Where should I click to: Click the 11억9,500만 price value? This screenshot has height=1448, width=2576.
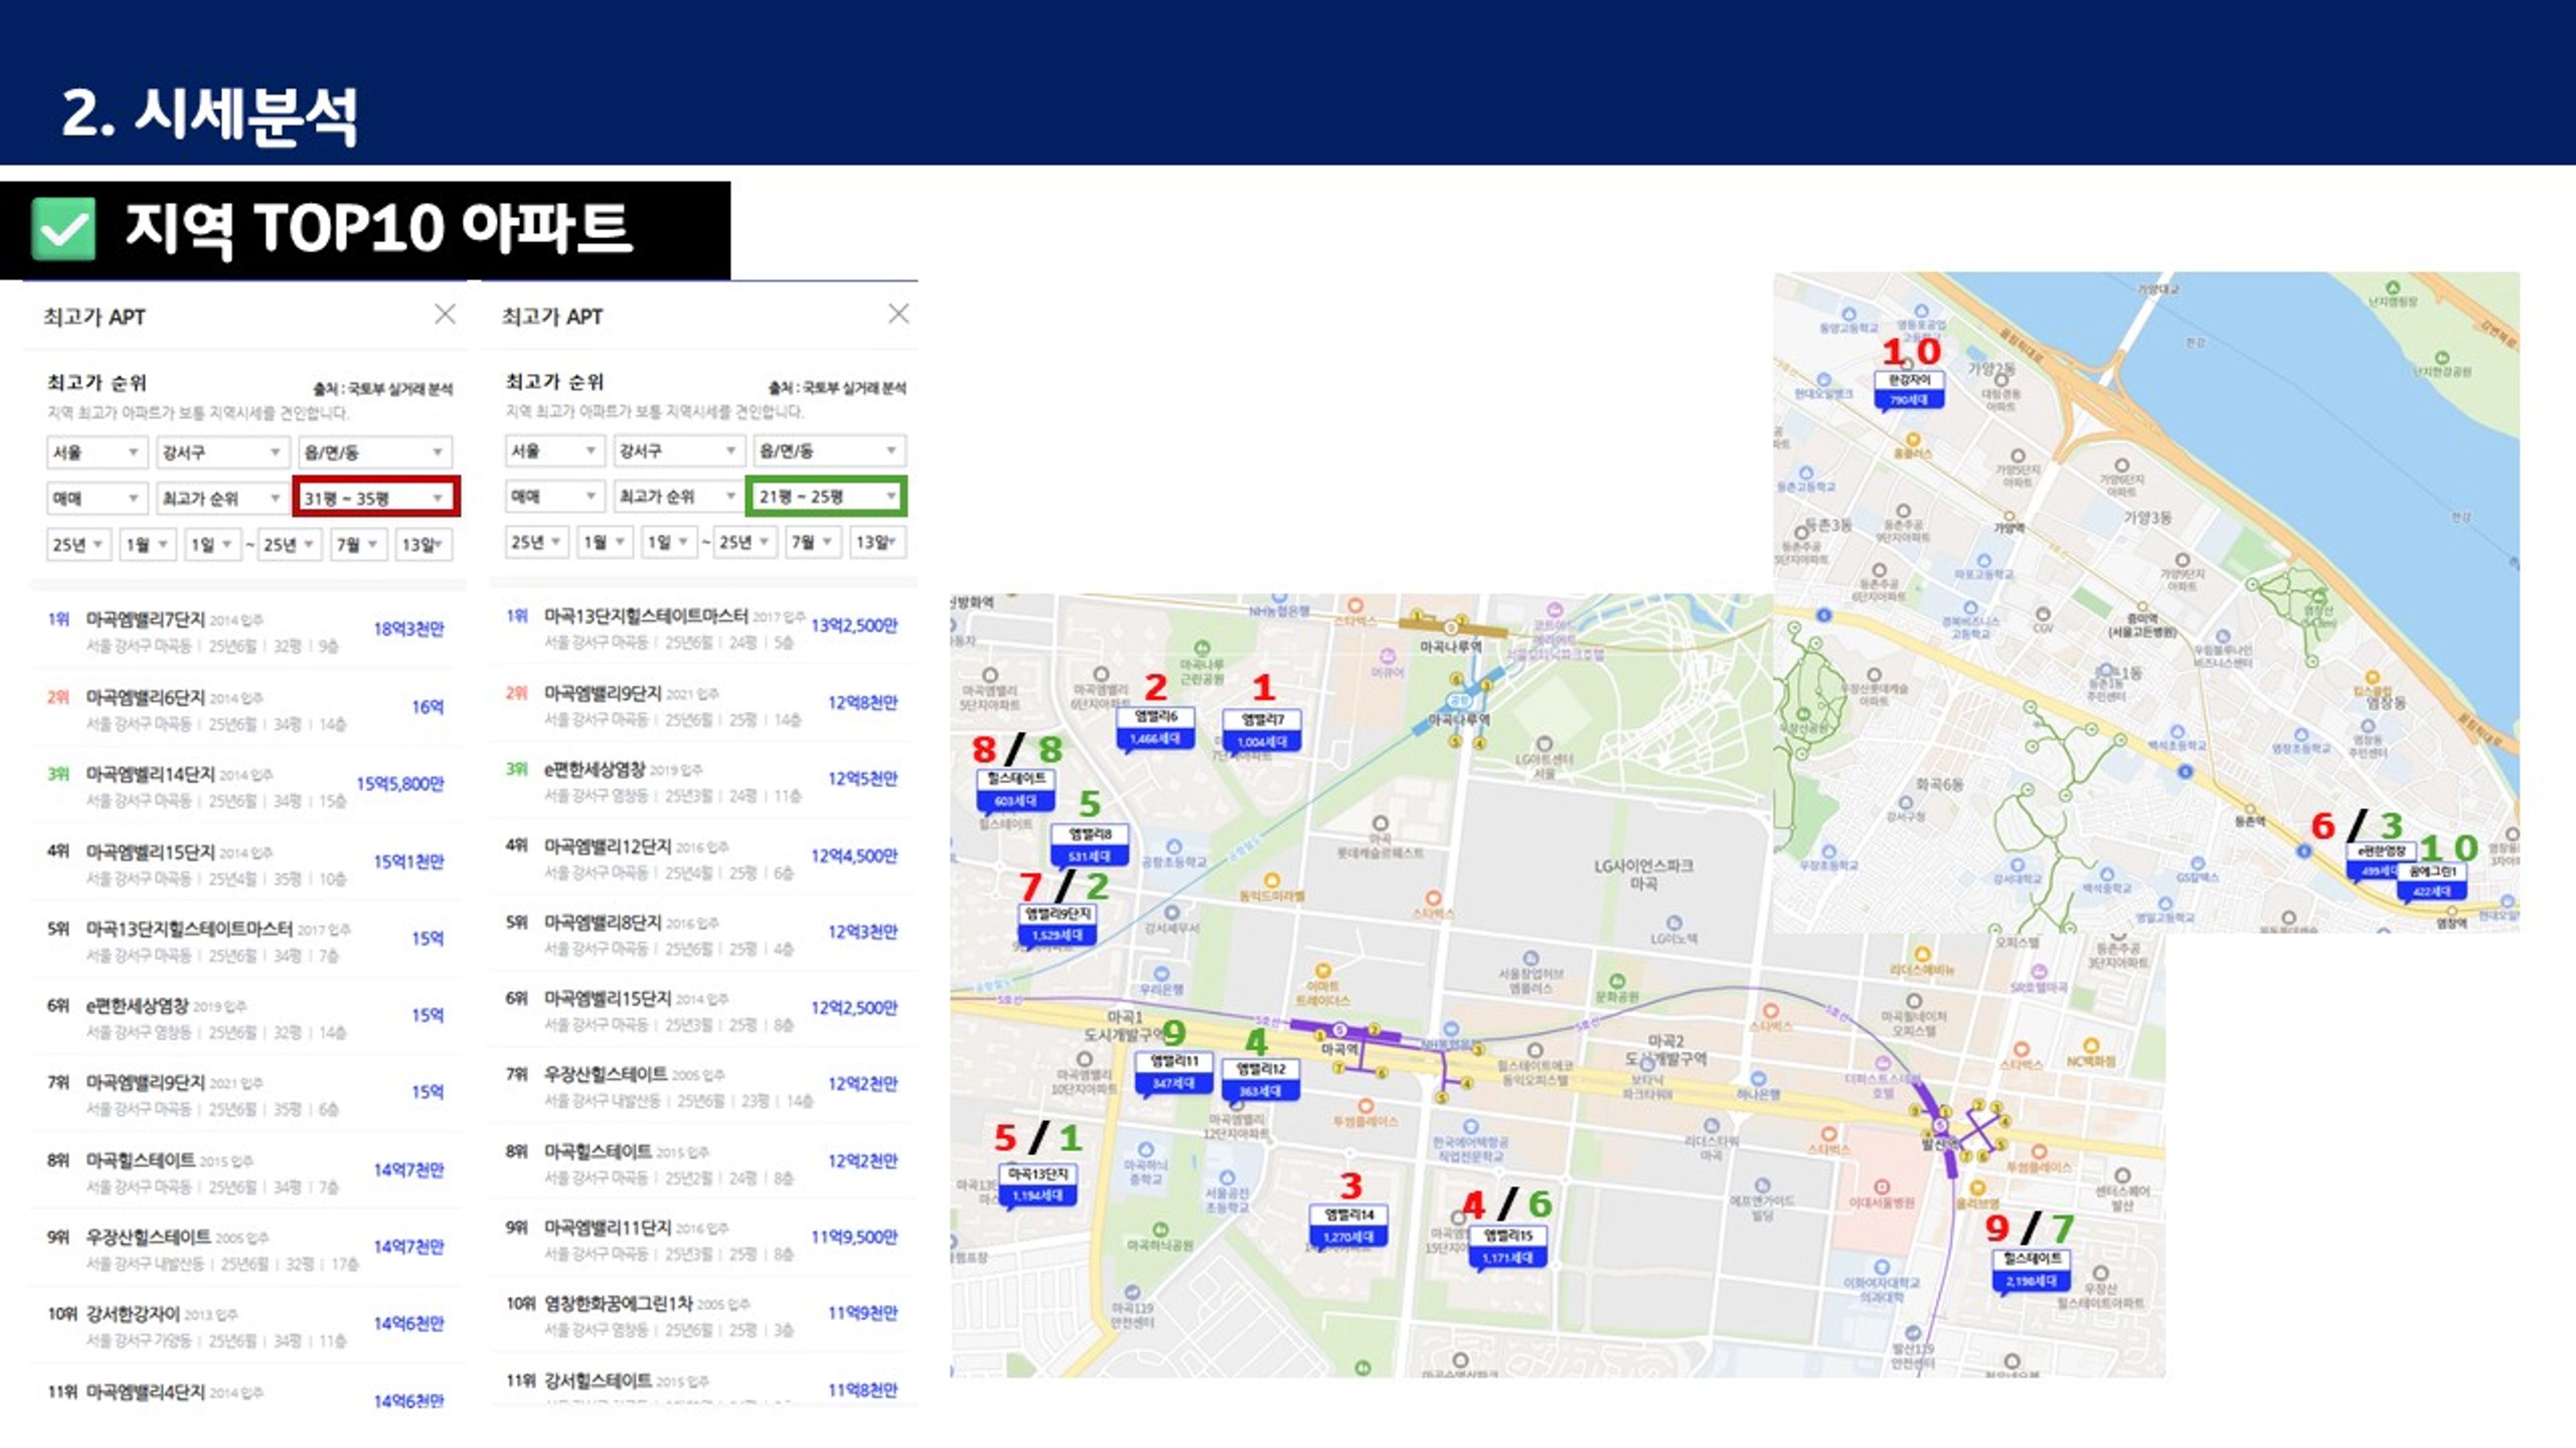click(854, 1236)
